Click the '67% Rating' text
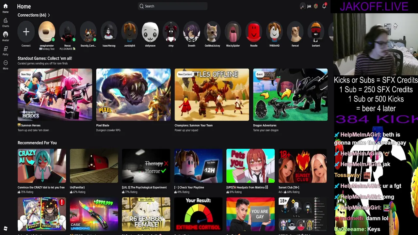Screen dimensions: 418x235 tap(79, 192)
